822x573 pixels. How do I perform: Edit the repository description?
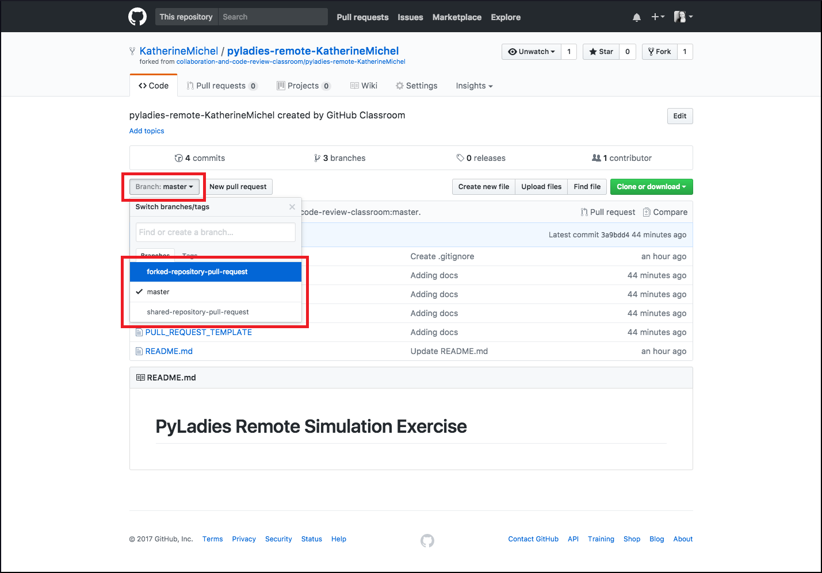pos(680,116)
